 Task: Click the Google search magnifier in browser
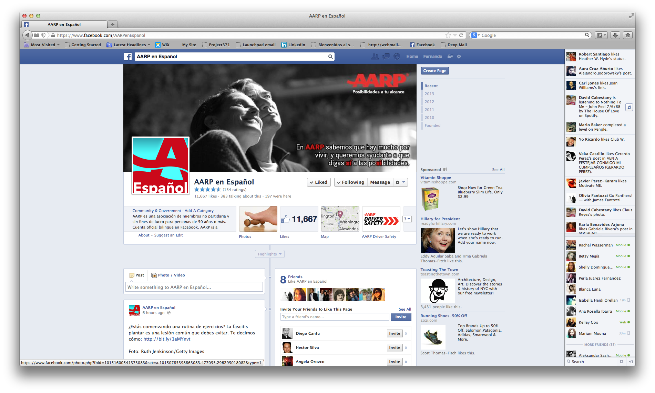click(587, 35)
